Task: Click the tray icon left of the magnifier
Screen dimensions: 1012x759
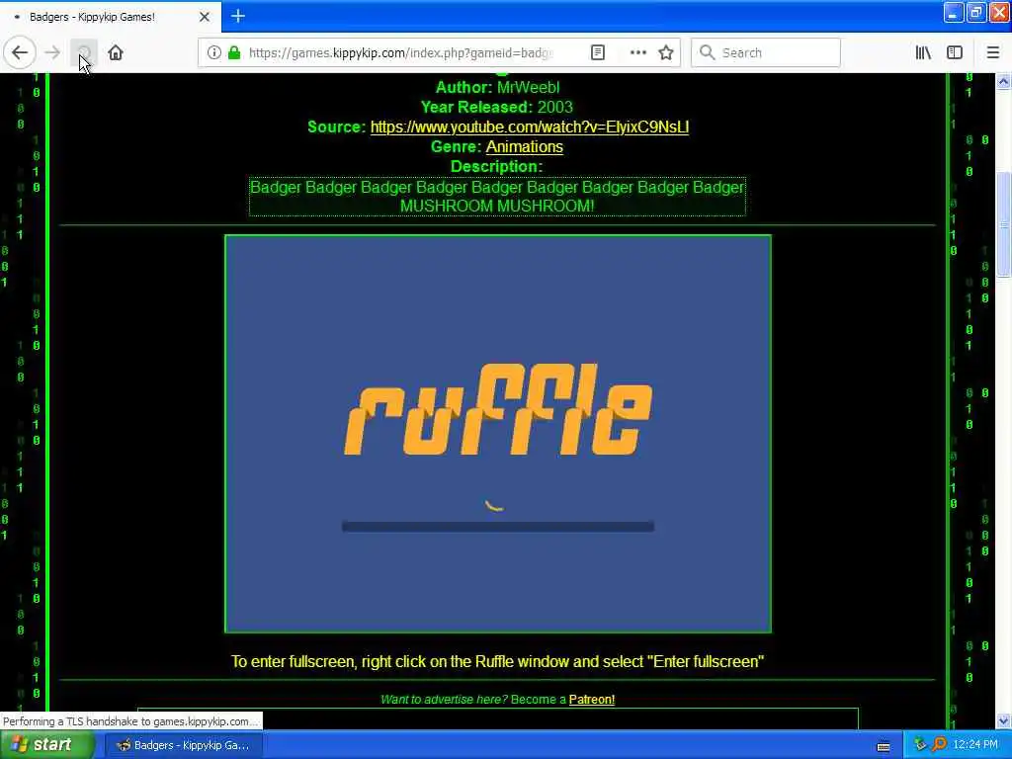Action: pos(920,745)
